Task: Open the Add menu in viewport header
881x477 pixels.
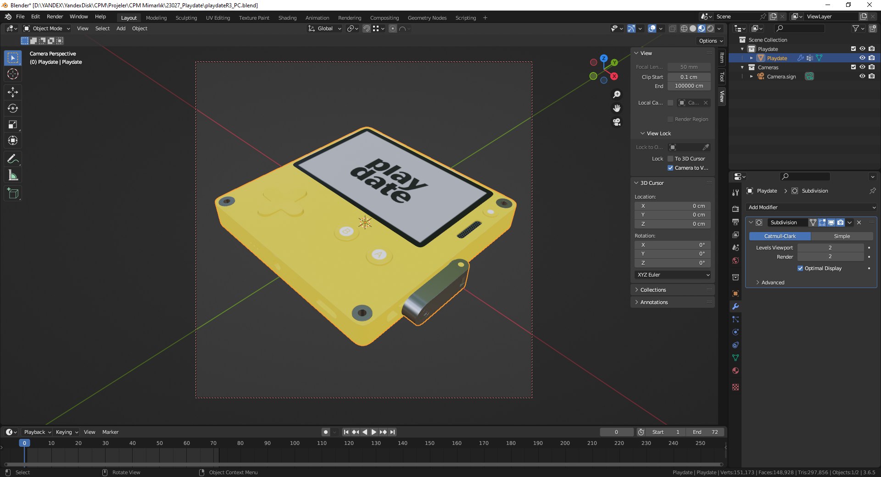Action: 121,28
